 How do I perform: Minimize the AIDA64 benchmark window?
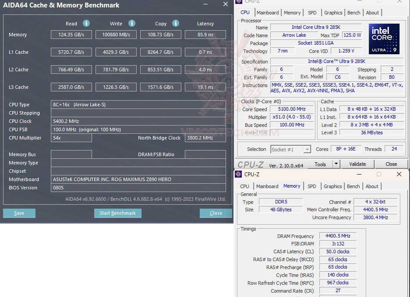[x=205, y=4]
